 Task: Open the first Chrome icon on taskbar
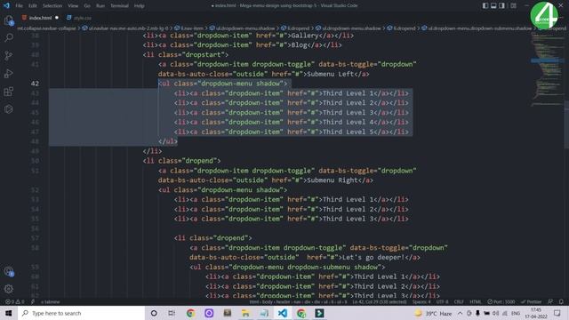pos(190,313)
